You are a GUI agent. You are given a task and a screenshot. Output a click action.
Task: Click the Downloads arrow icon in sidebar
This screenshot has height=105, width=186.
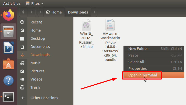[x=22, y=55]
